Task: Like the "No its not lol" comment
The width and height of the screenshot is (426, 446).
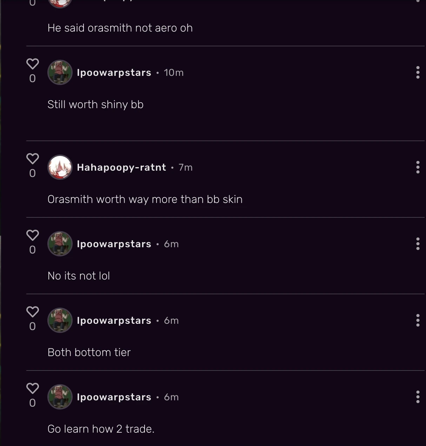Action: 32,235
